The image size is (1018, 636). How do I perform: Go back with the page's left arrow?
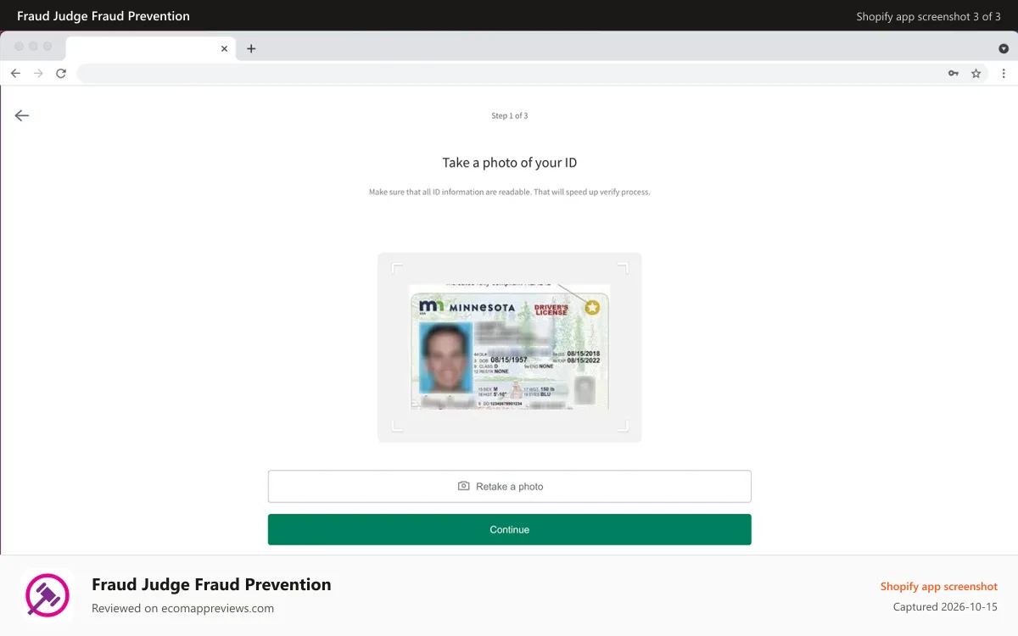22,115
